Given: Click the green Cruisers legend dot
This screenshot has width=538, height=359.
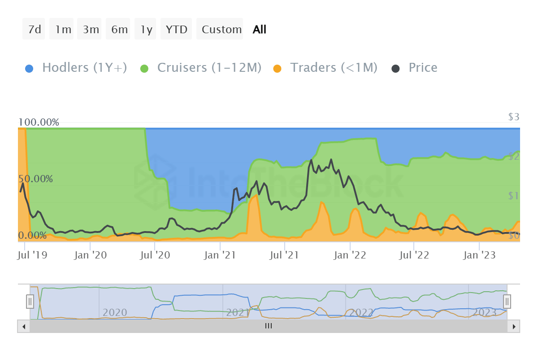Looking at the screenshot, I should pyautogui.click(x=144, y=68).
